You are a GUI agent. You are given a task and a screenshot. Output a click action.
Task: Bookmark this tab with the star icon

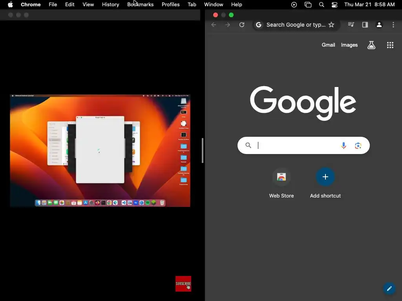331,25
